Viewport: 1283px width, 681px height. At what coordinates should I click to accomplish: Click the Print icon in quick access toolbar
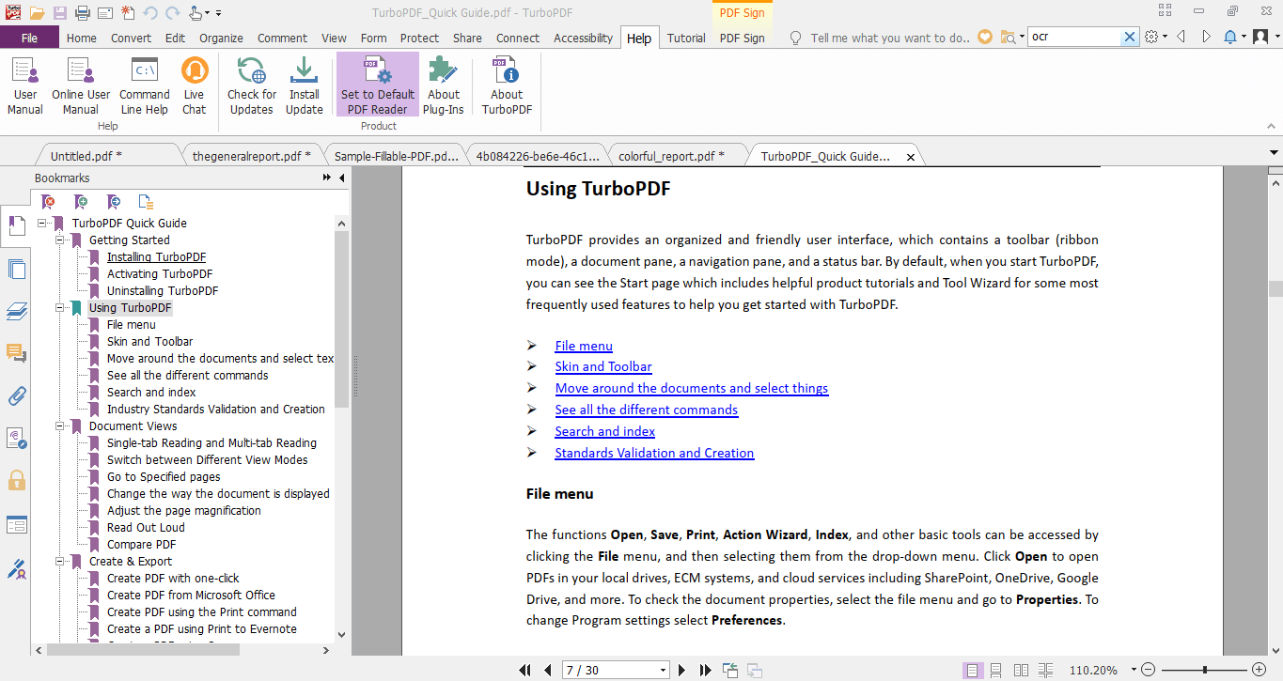[83, 11]
